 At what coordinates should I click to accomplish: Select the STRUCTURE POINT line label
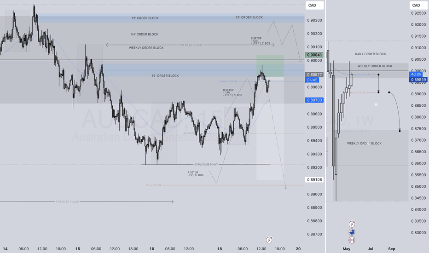(206, 165)
